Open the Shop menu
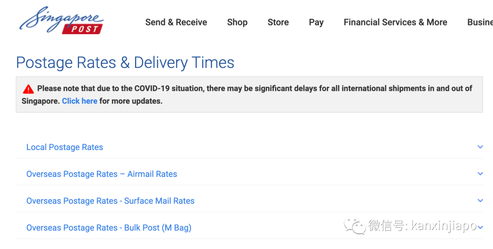The width and height of the screenshot is (493, 249). pyautogui.click(x=237, y=22)
